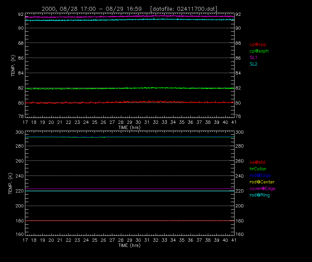This screenshot has height=262, width=312.
Task: Click the datafile 02411700.dat title text
Action: click(x=184, y=9)
